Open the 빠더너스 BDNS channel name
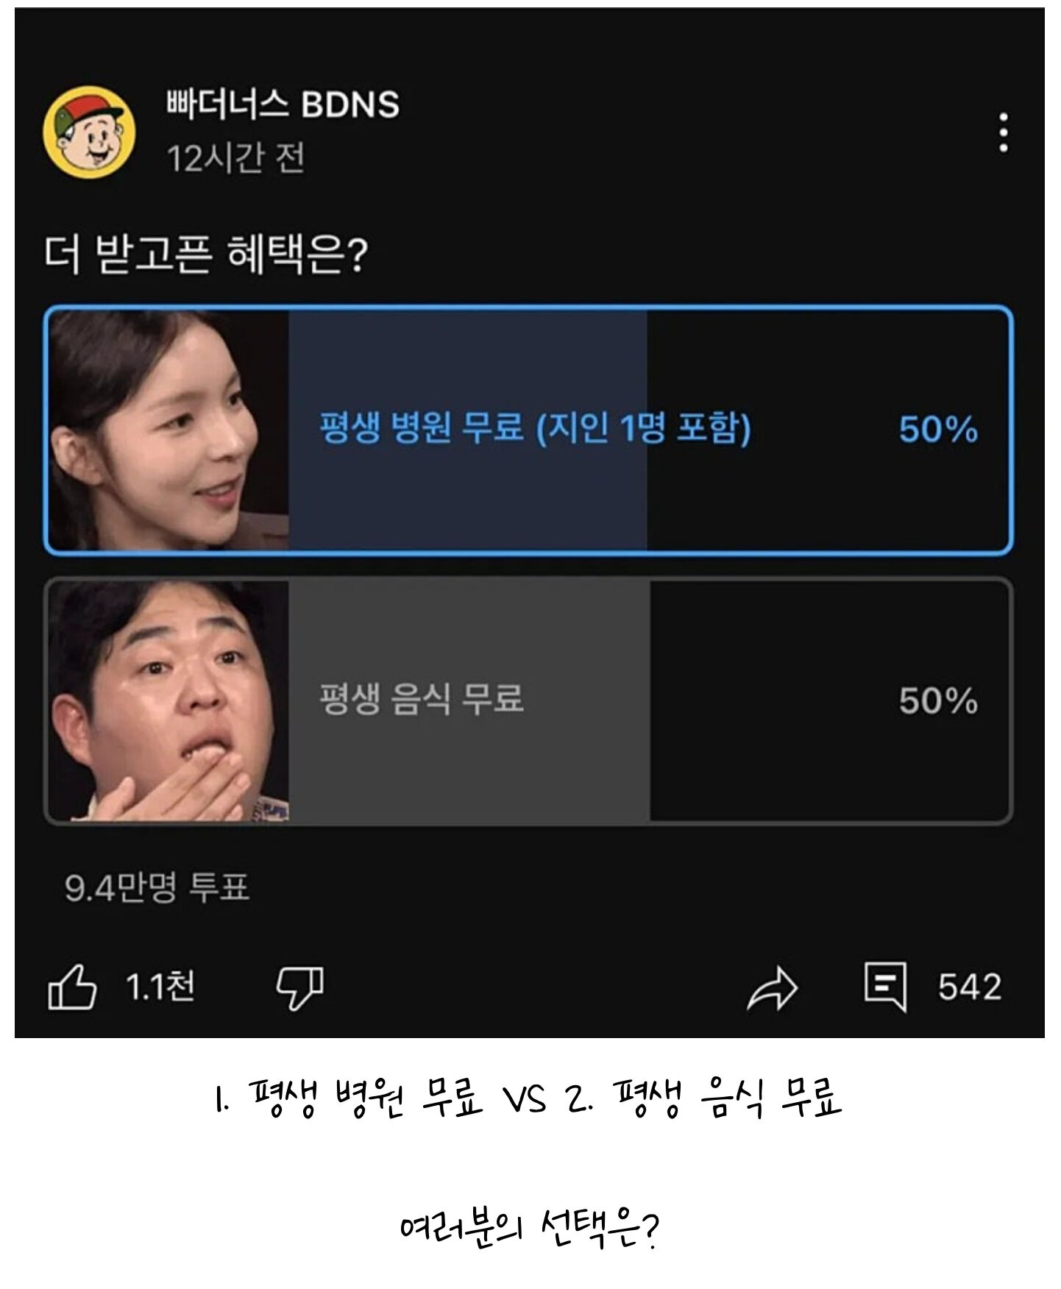 [x=283, y=104]
